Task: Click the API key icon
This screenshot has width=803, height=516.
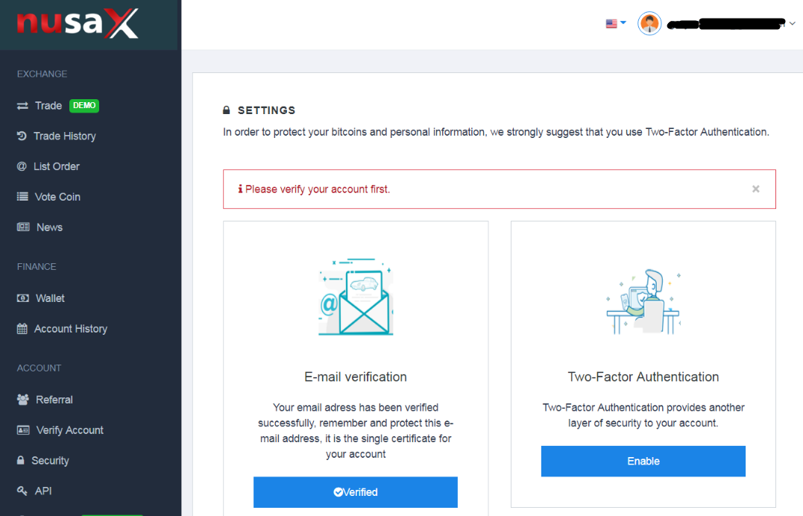Action: (22, 491)
